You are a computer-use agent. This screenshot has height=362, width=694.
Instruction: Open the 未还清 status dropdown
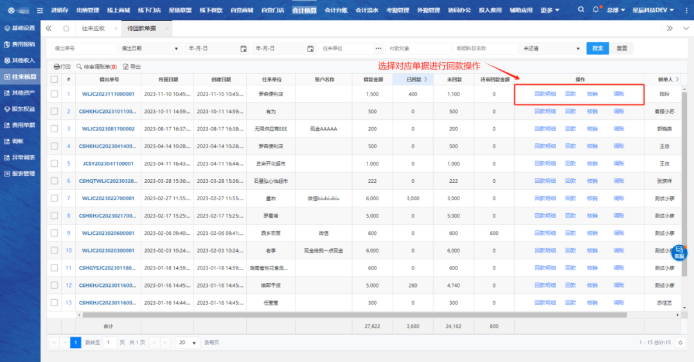coord(550,48)
